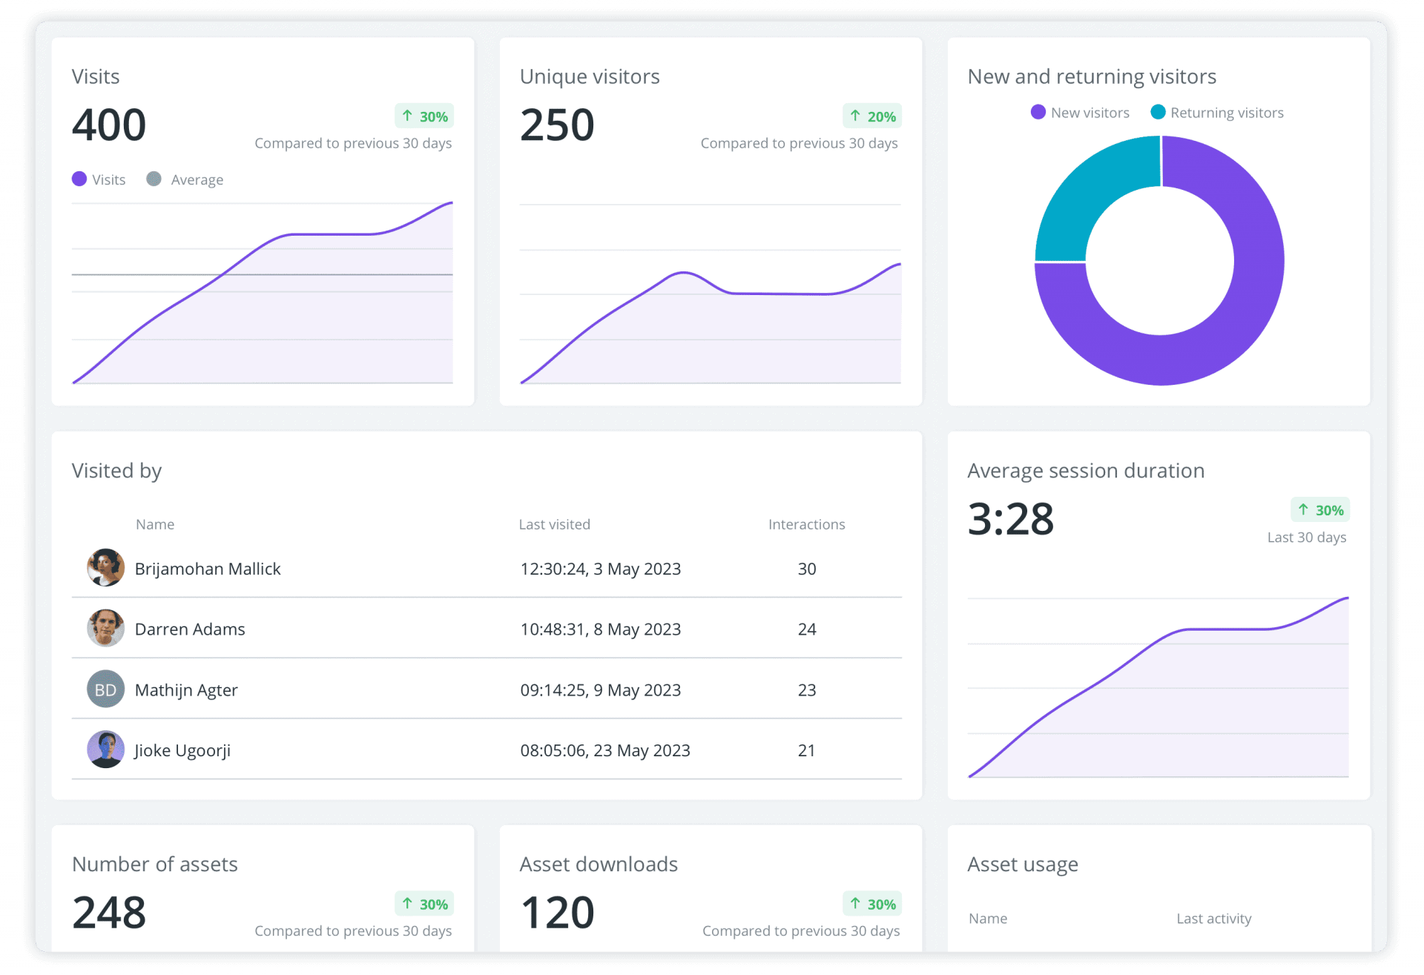Click the Unique visitors 20% increase badge

click(873, 116)
